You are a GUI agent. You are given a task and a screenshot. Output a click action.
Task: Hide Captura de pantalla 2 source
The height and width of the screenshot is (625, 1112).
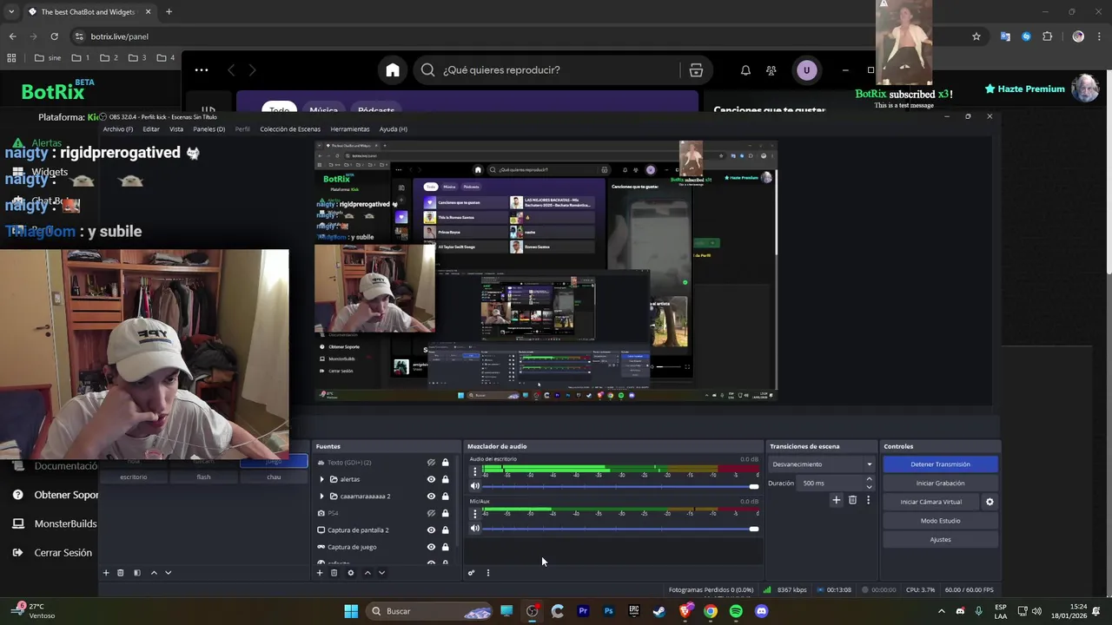click(431, 530)
